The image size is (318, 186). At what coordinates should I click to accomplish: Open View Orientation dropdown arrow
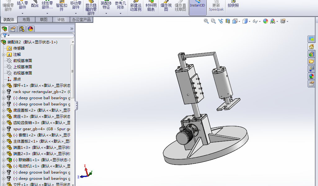[240, 21]
